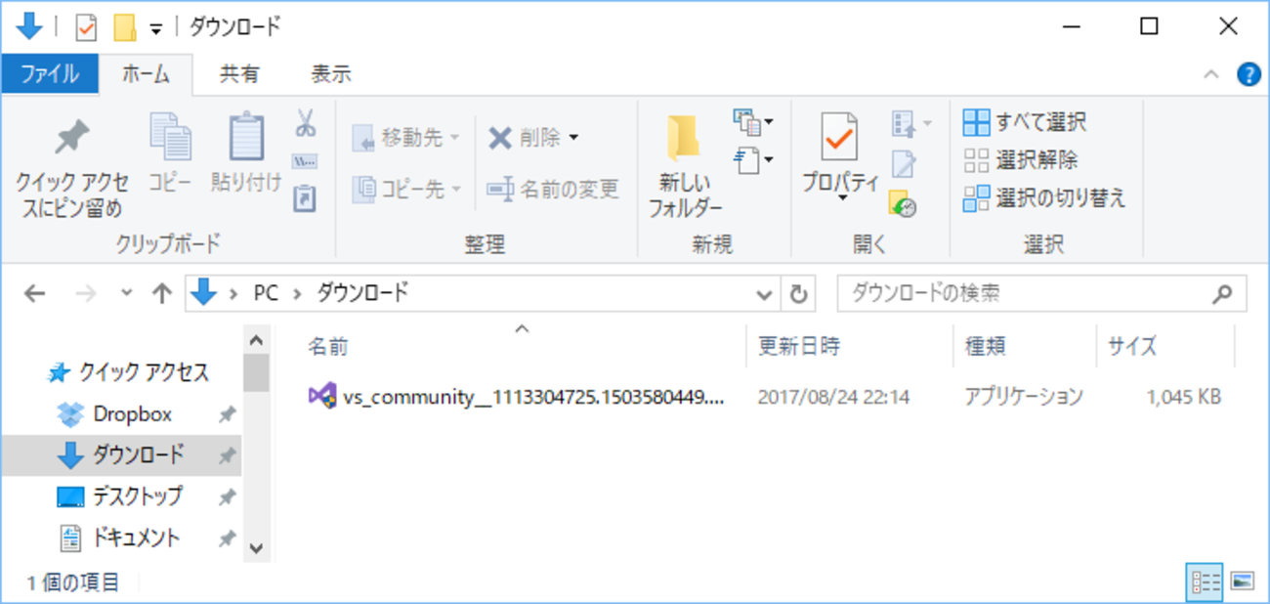This screenshot has width=1270, height=604.
Task: Open the Properties ribbon dropdown arrow
Action: tap(841, 198)
